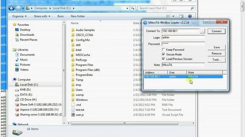The height and width of the screenshot is (137, 245).
Task: Select the Config.Msi folder
Action: click(83, 40)
